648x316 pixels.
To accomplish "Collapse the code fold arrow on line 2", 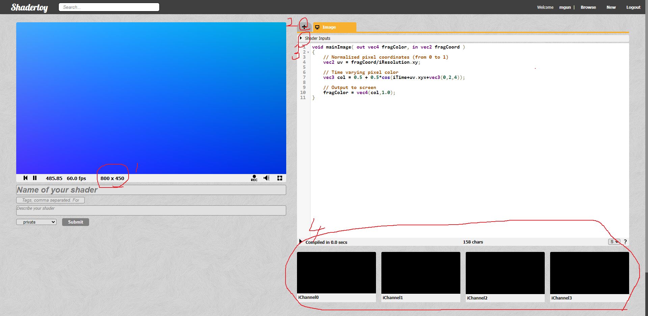I will coord(308,52).
